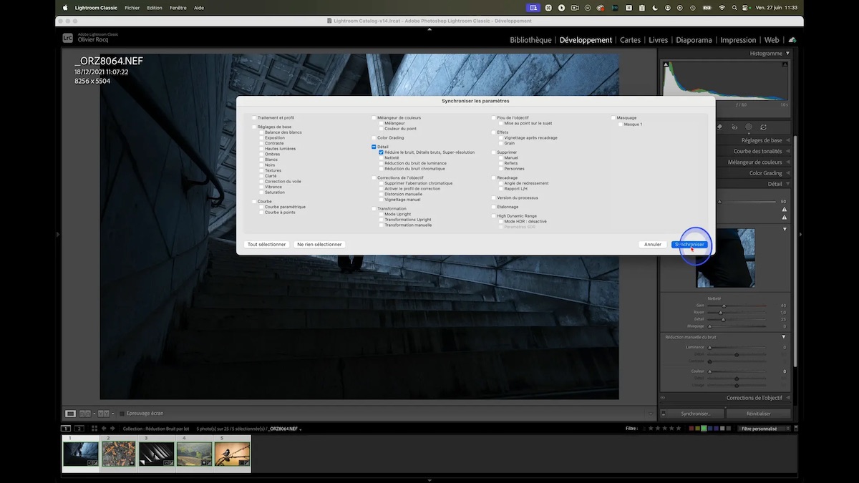Check the Balance des blancs checkbox
859x483 pixels.
[x=261, y=132]
